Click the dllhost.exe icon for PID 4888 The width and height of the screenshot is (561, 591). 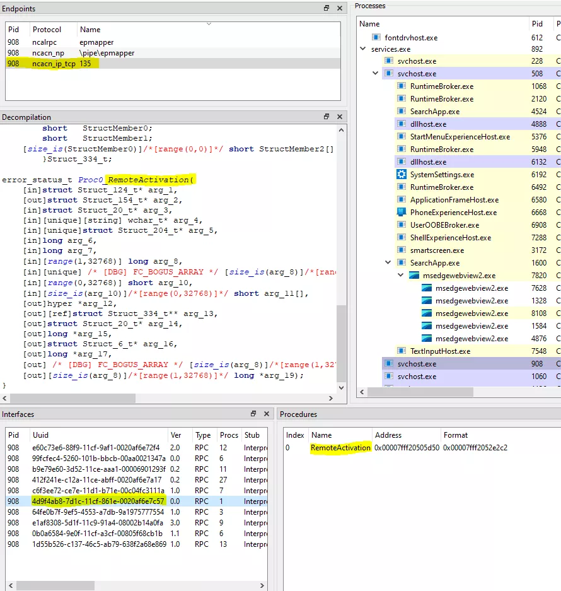(402, 124)
